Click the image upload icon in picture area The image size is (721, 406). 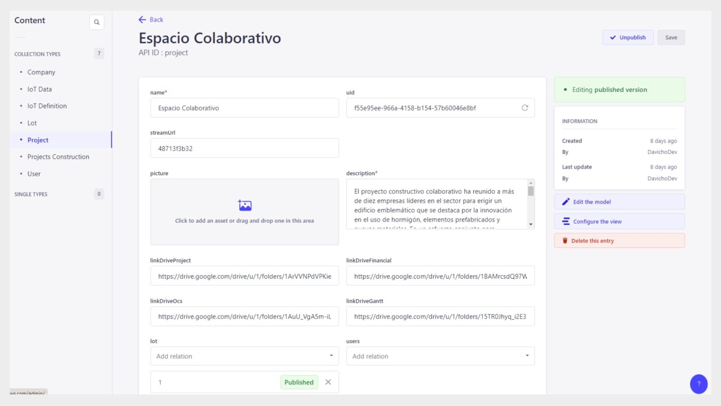point(245,206)
